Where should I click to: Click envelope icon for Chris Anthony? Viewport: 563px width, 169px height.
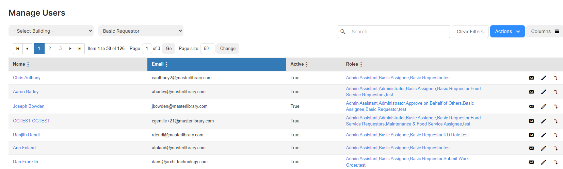click(x=531, y=78)
